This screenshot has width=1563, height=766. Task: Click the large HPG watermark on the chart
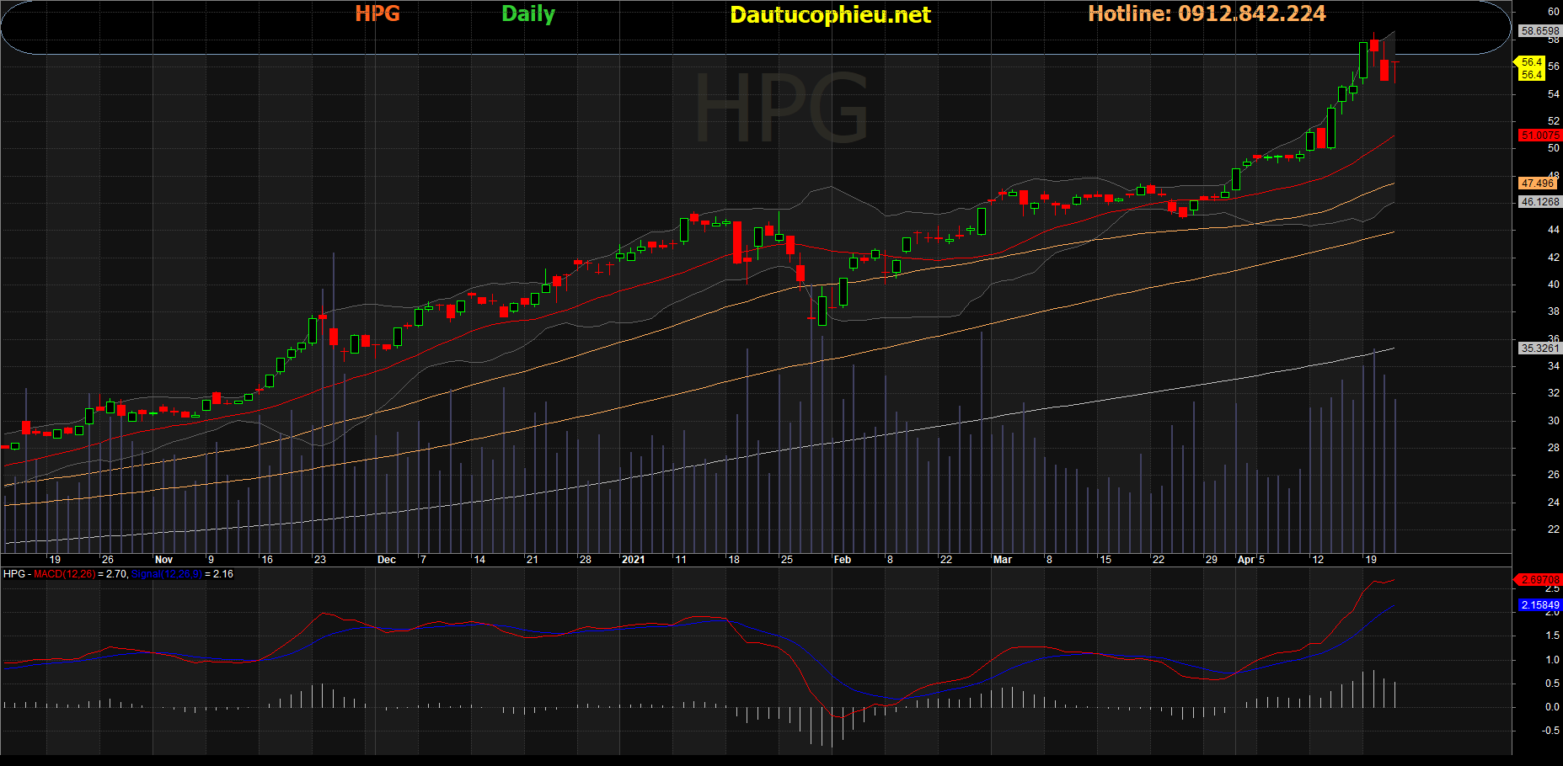point(780,109)
